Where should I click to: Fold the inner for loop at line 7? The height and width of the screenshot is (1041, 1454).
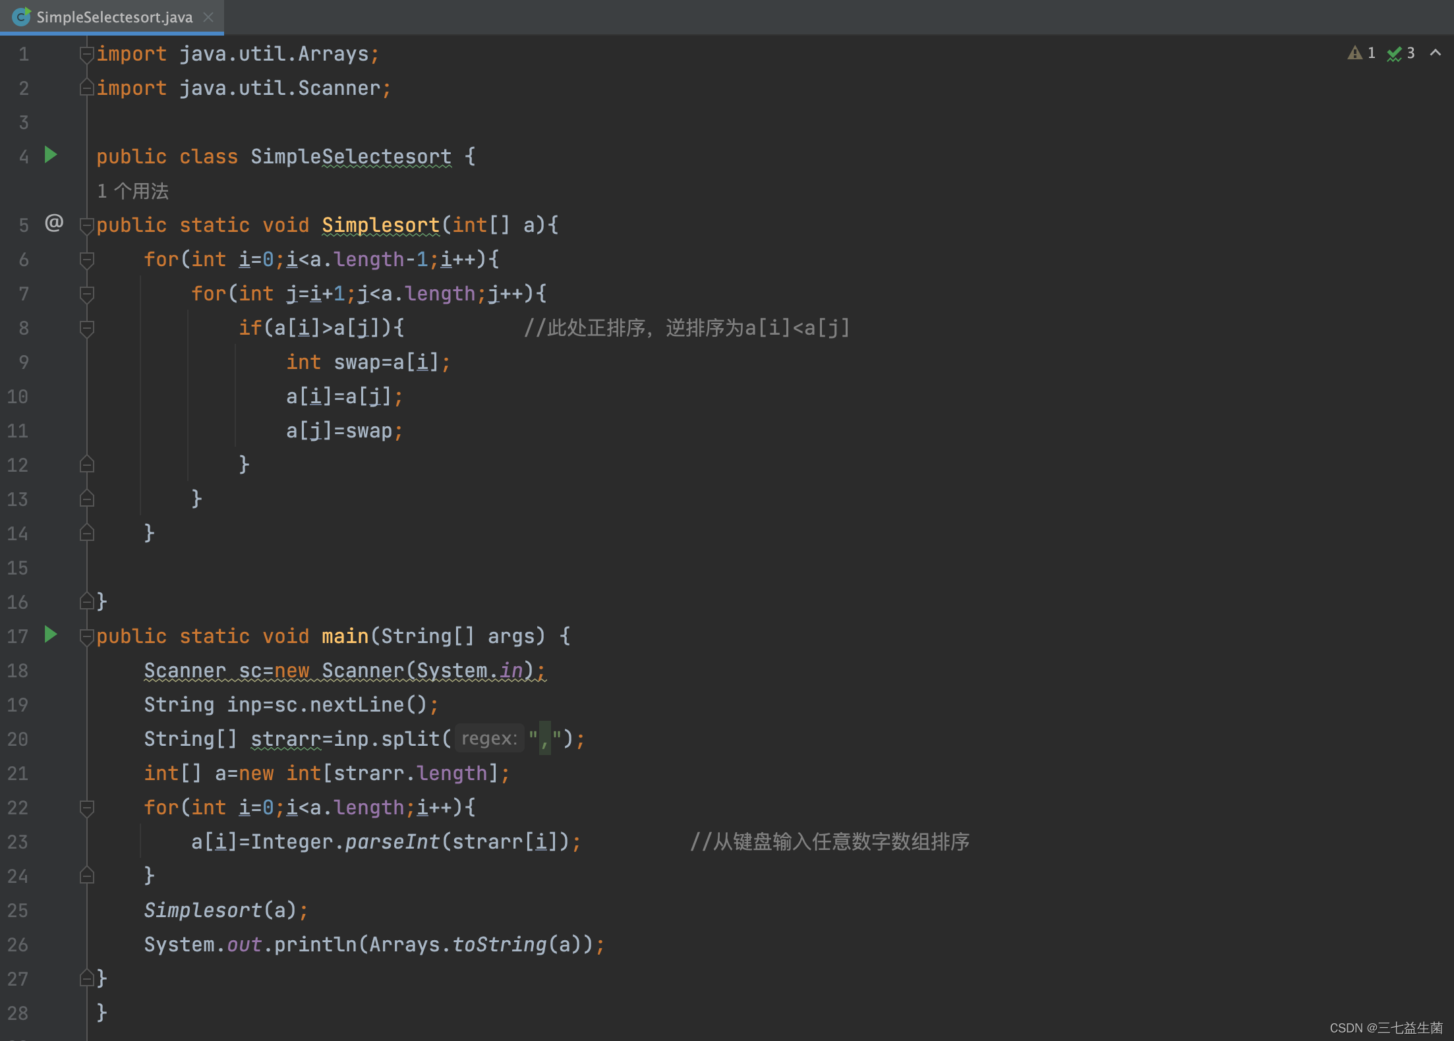86,294
